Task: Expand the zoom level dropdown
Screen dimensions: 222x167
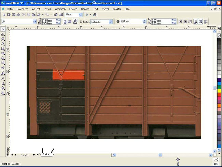Action: 80,15
